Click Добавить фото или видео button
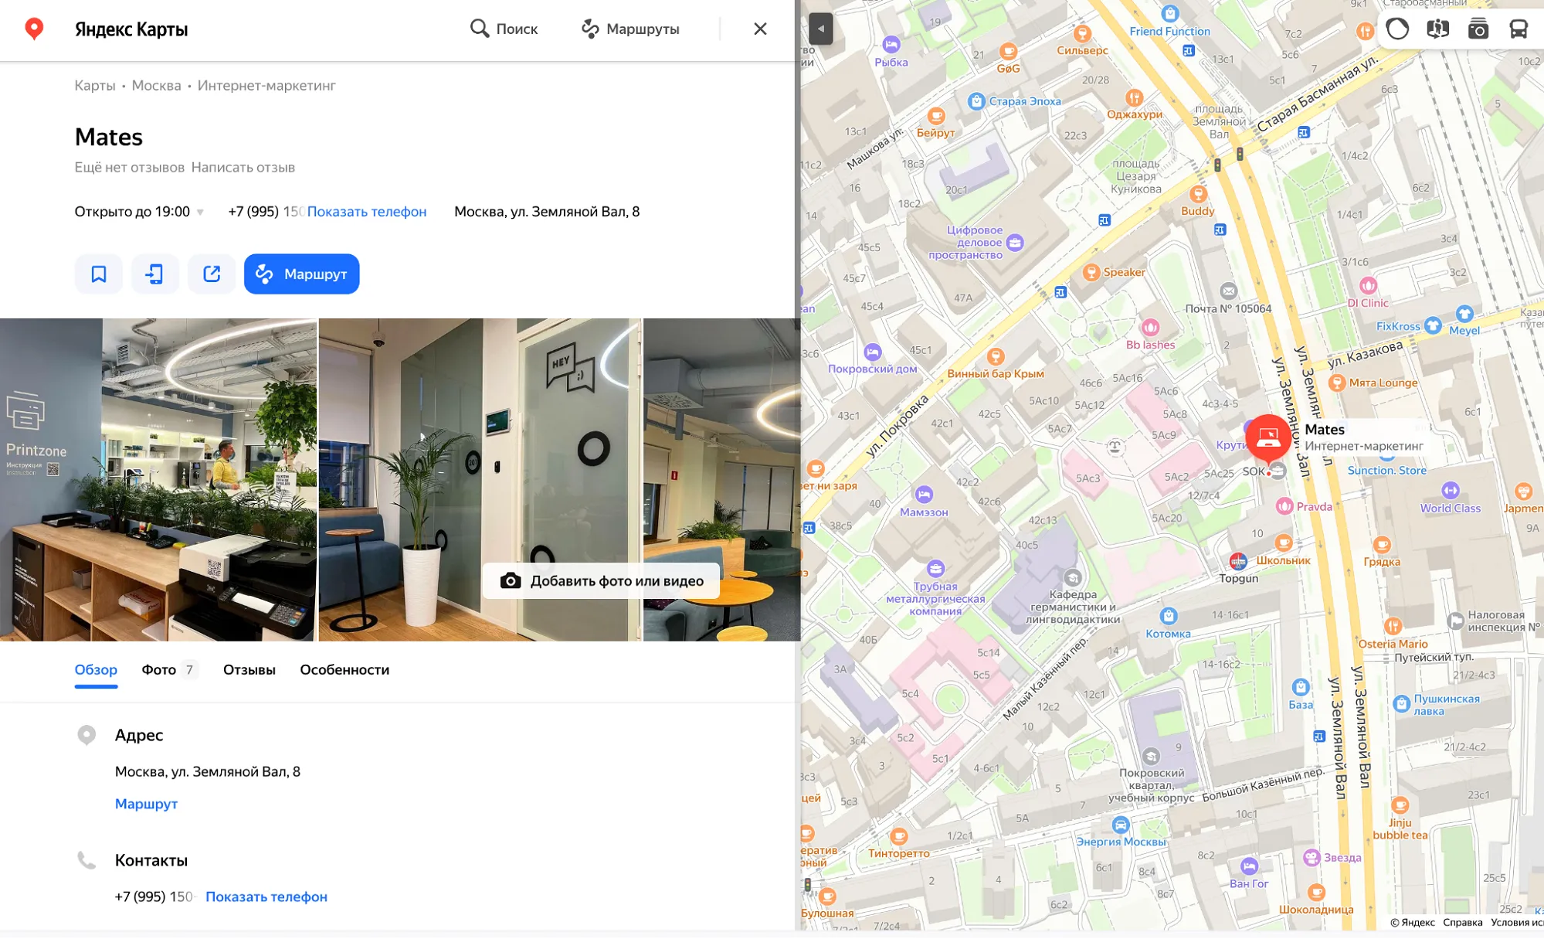This screenshot has height=939, width=1544. coord(601,580)
